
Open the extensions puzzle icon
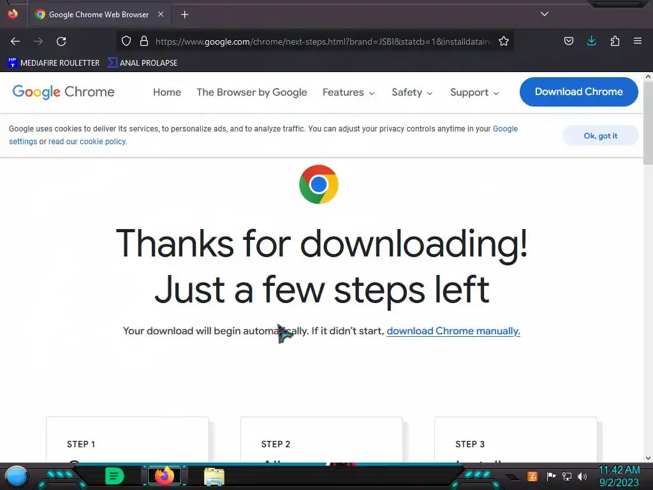615,41
